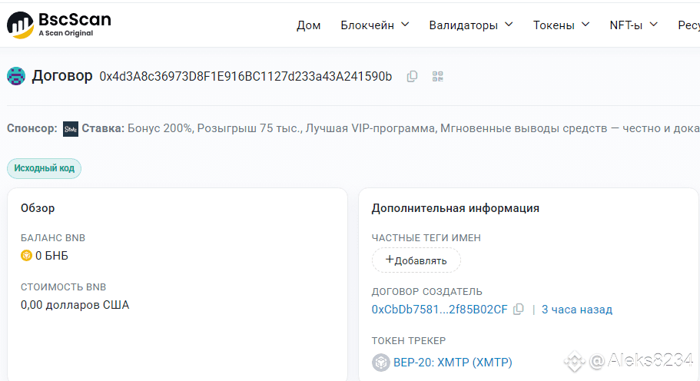Open the partially visible Ресу... menu item

tap(688, 25)
